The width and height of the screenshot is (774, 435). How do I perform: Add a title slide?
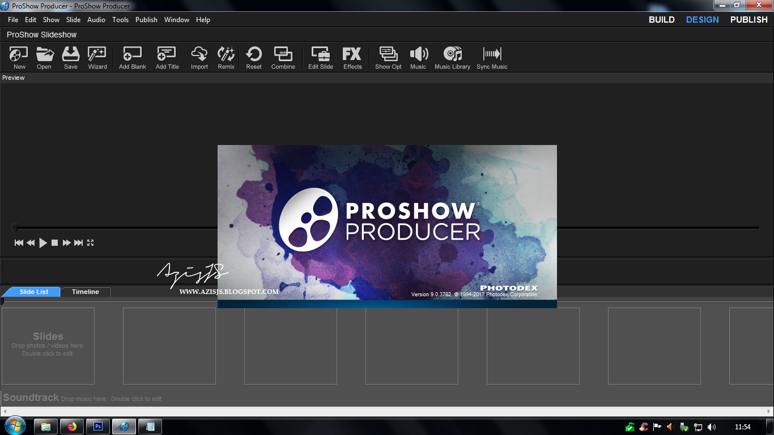[167, 57]
